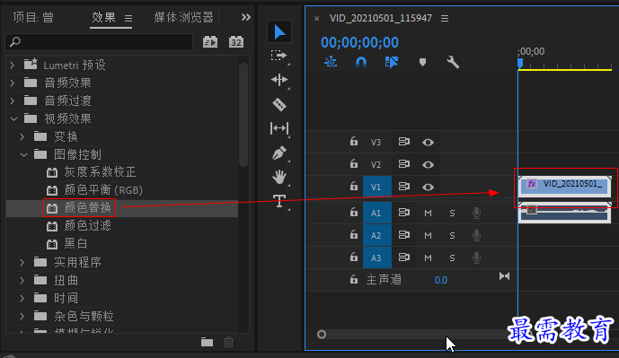Toggle sync lock on A3 track
The width and height of the screenshot is (619, 358).
click(x=404, y=258)
